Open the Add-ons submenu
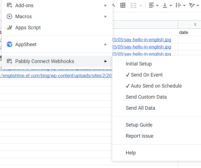The image size is (201, 168). coord(57,6)
